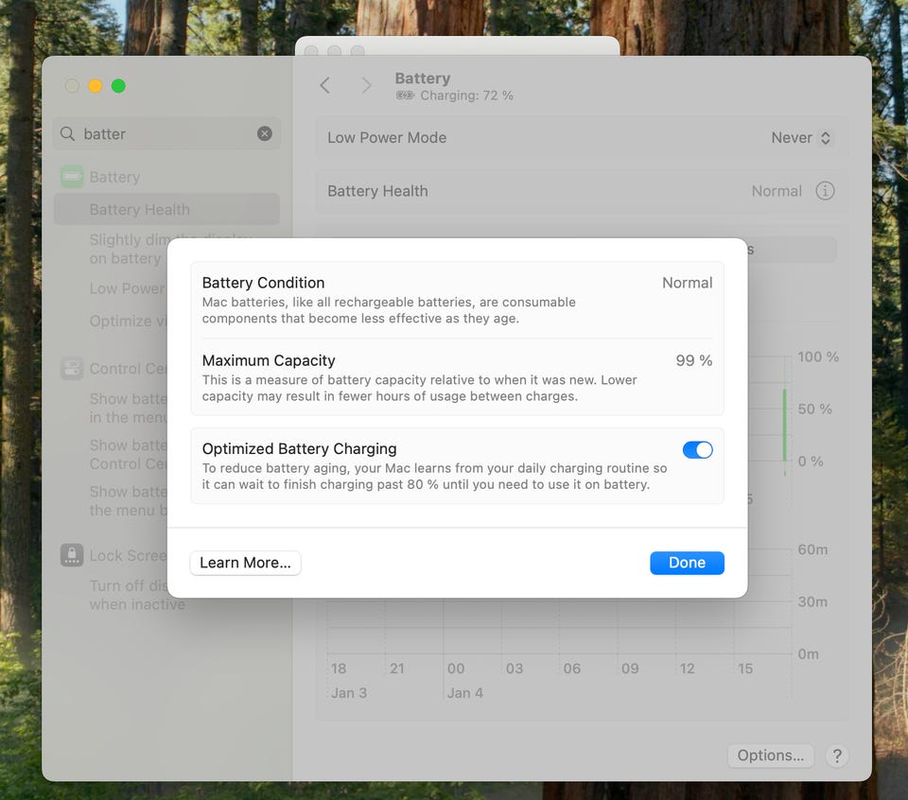Click the '100 %' chart axis label

click(x=817, y=357)
